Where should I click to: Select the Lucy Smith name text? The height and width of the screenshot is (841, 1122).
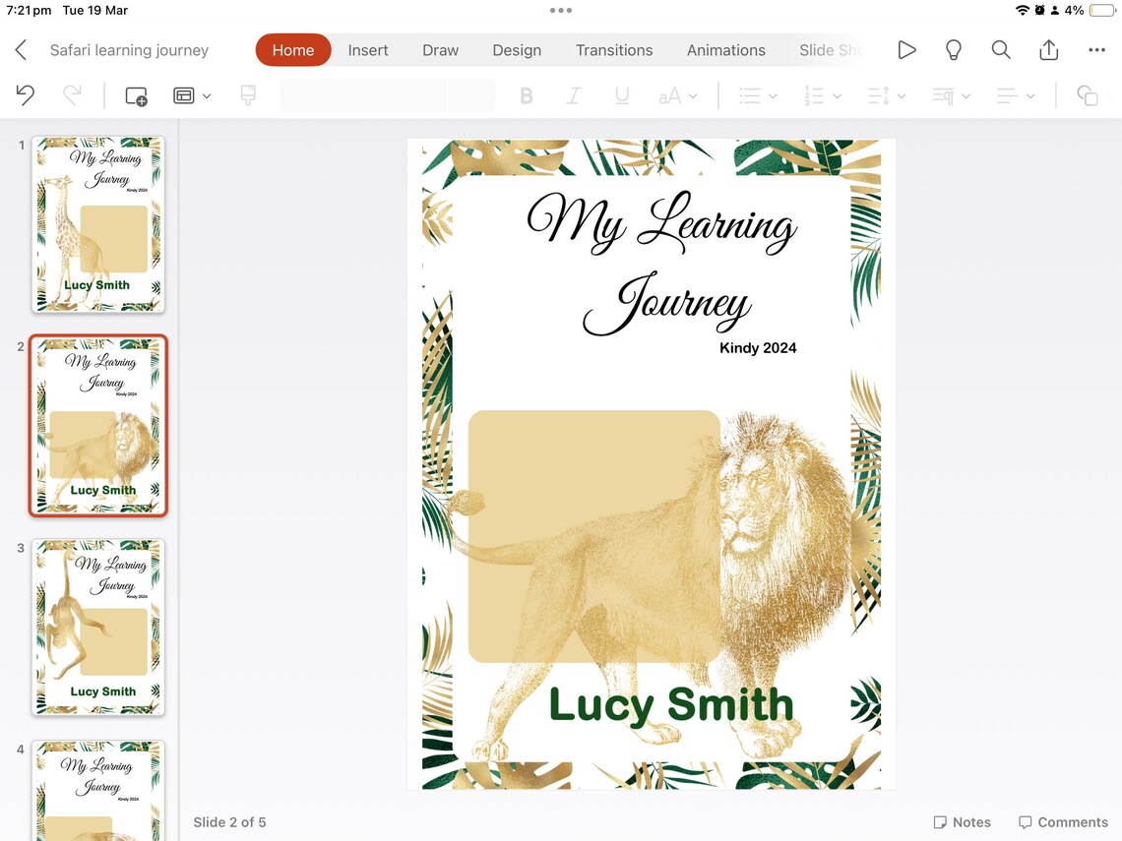(x=671, y=705)
